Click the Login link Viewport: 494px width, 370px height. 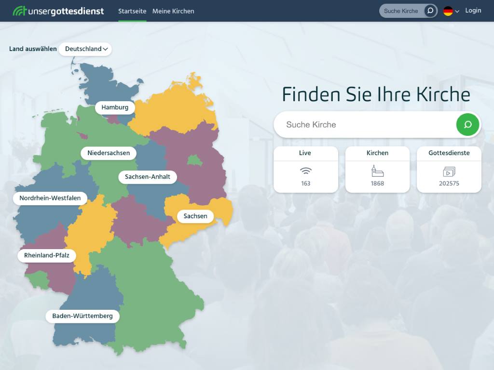[x=473, y=11]
